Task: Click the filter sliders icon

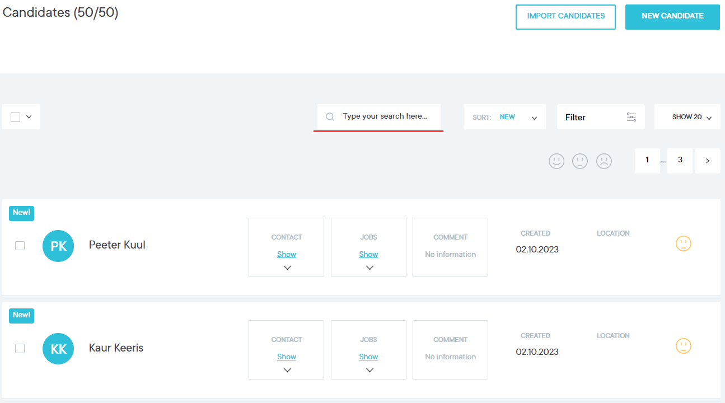Action: click(632, 117)
